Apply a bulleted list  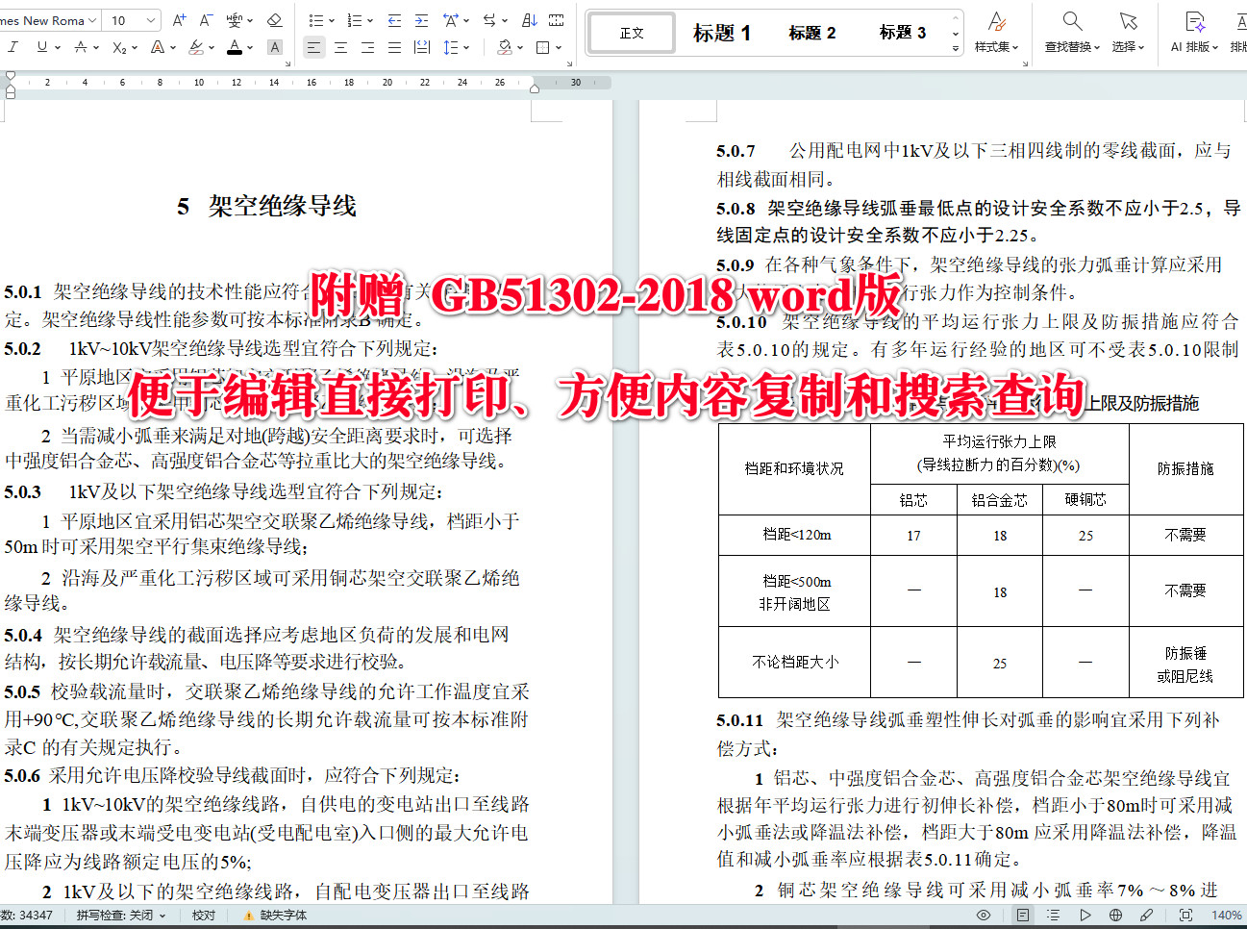click(315, 19)
